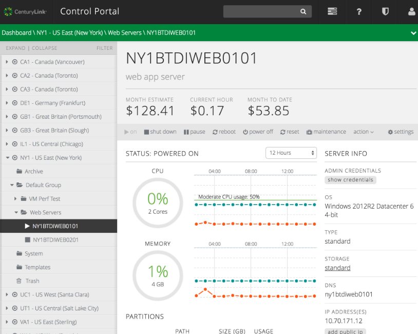The image size is (418, 334).
Task: Click the orange CPU peak data point
Action: point(205,222)
